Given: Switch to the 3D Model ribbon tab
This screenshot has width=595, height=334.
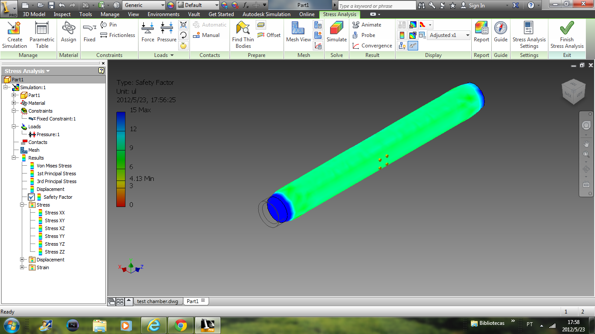Looking at the screenshot, I should [34, 14].
